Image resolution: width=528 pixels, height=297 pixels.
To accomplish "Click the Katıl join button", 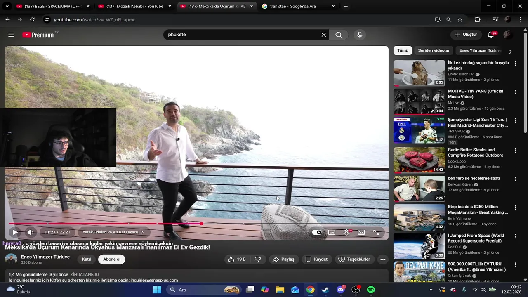I will 86,259.
